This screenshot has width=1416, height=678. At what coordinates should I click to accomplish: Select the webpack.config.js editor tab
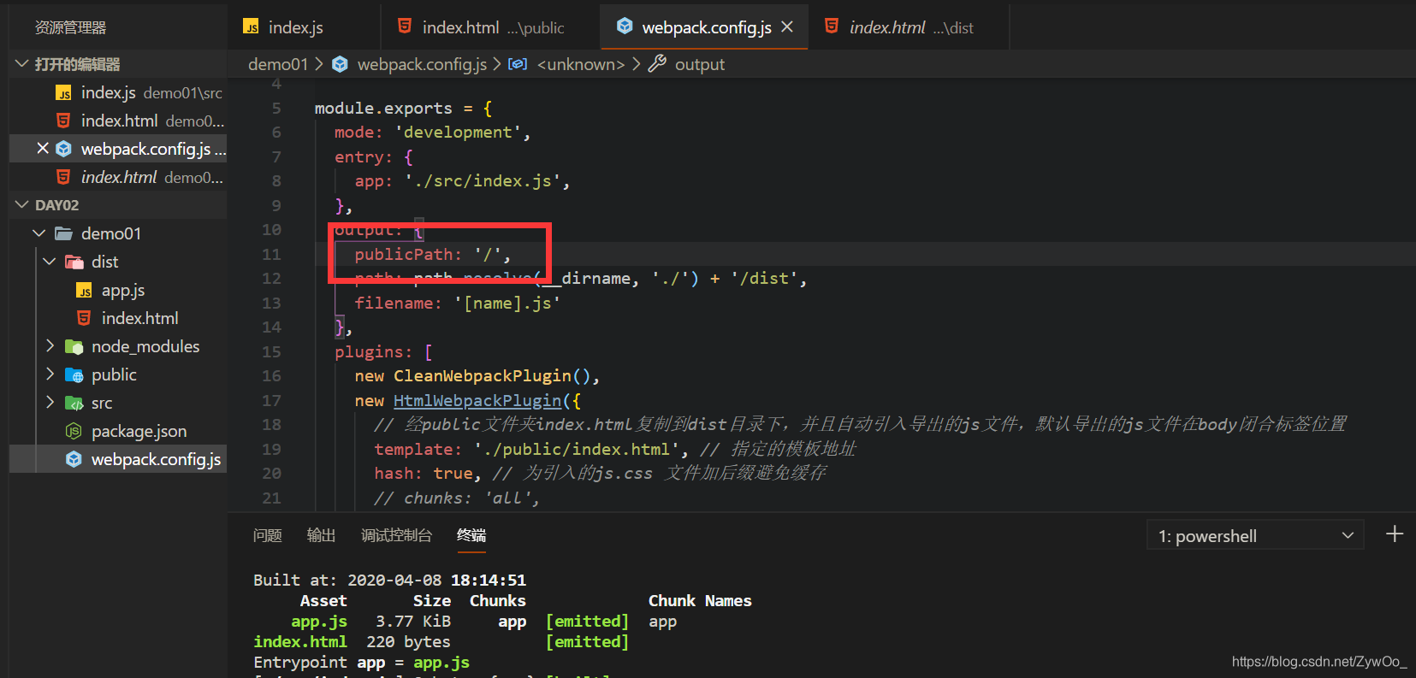[x=706, y=27]
